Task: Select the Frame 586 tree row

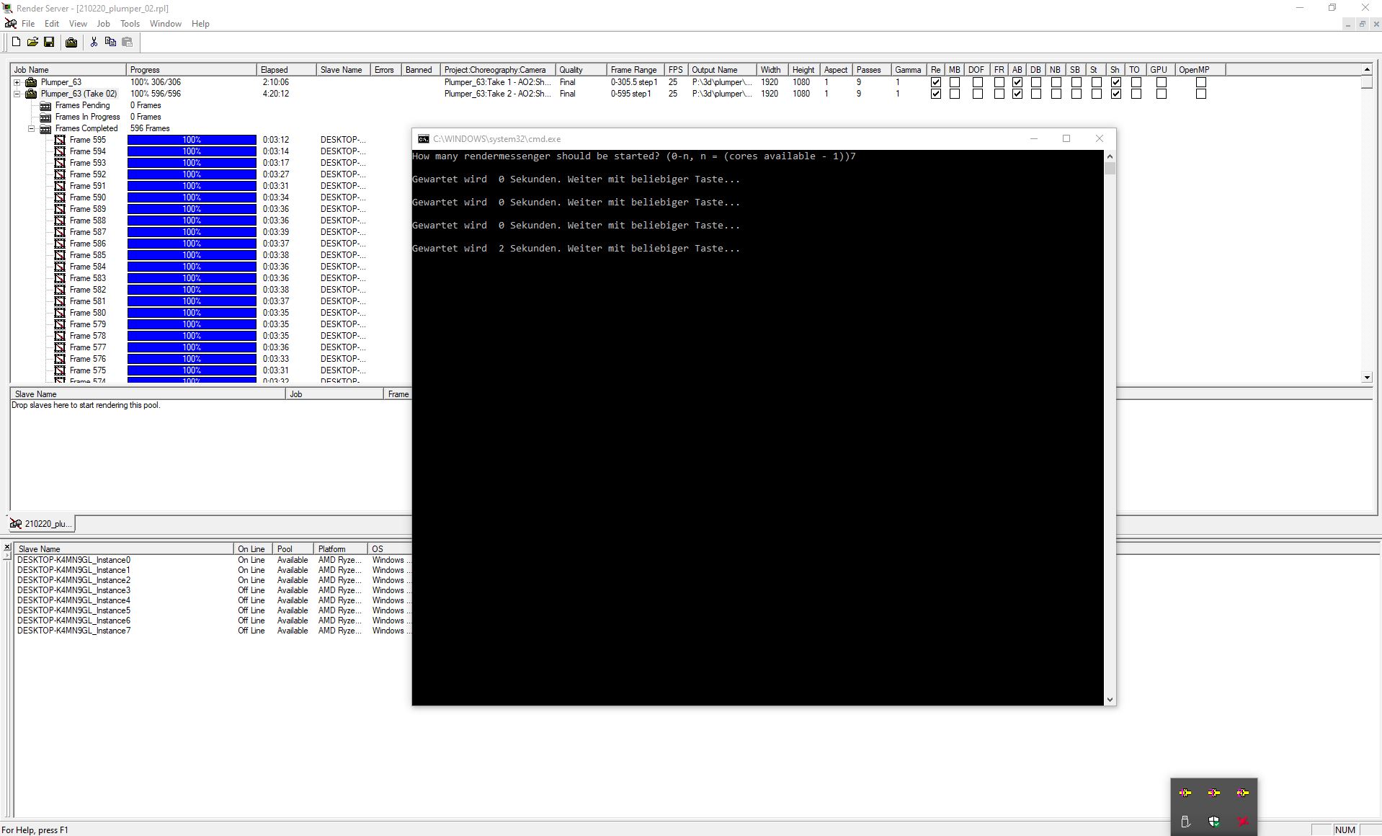Action: (x=87, y=244)
